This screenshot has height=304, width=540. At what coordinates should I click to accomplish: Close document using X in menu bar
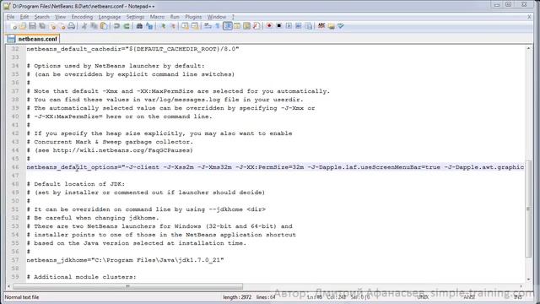pyautogui.click(x=529, y=17)
